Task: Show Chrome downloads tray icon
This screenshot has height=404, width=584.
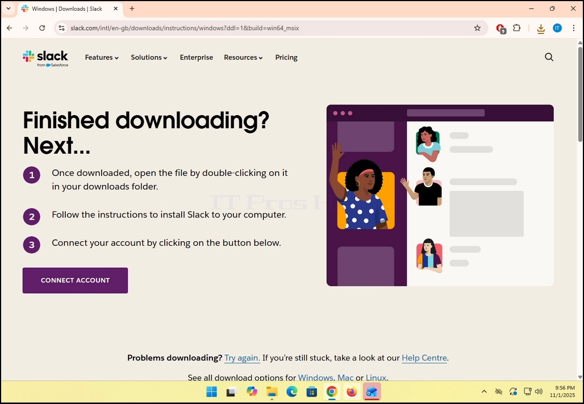Action: (541, 28)
